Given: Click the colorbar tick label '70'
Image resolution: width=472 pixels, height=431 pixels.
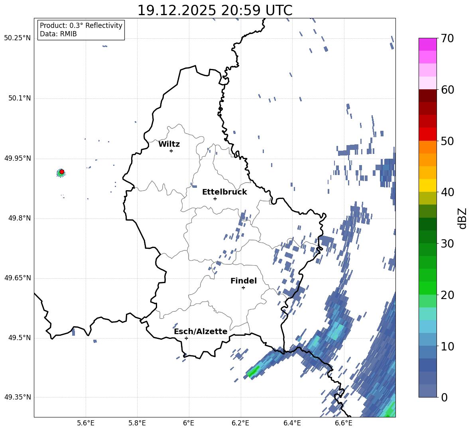Looking at the screenshot, I should [447, 38].
